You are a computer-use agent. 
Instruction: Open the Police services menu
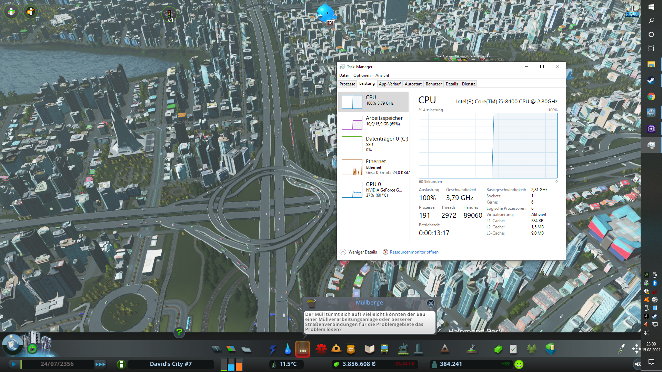(351, 350)
